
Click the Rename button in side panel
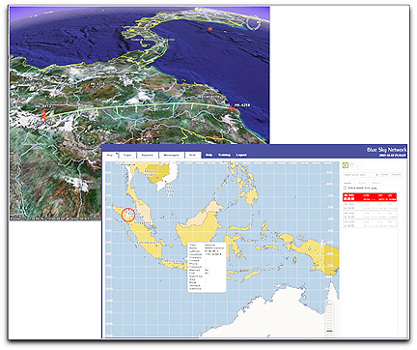click(x=396, y=175)
